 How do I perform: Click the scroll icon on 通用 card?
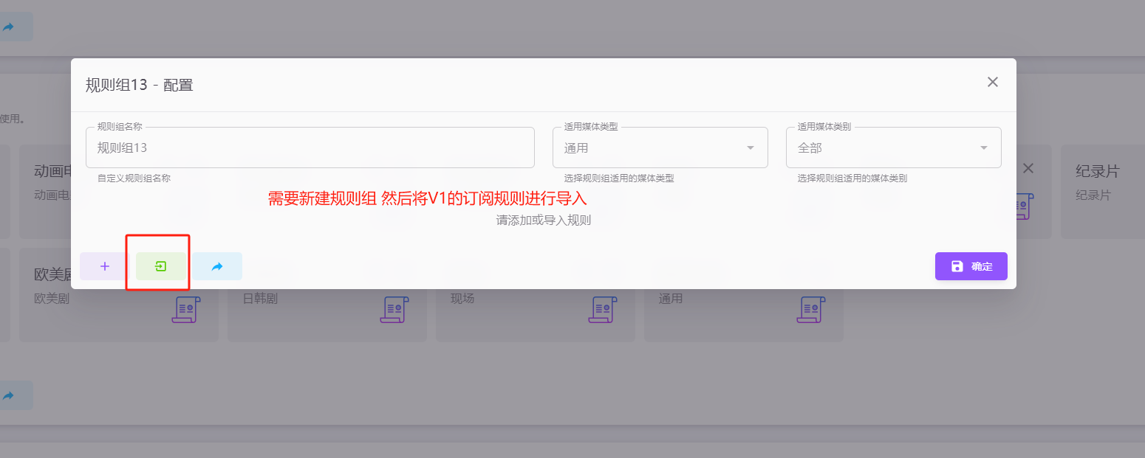pyautogui.click(x=810, y=309)
